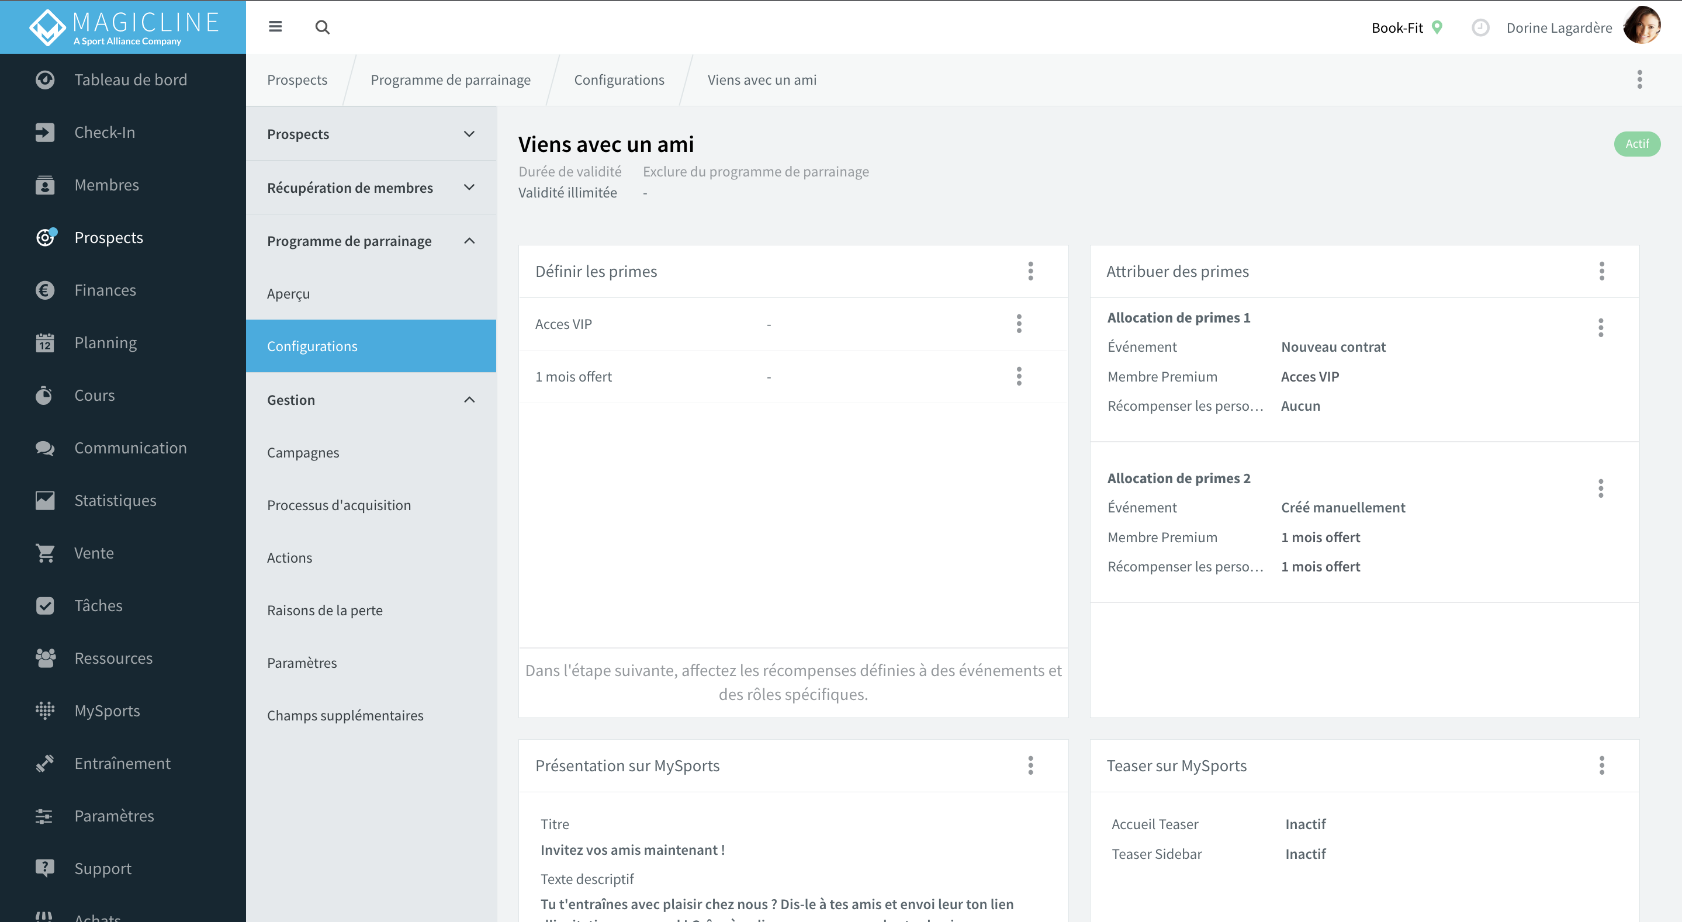1682x922 pixels.
Task: Expand Récupération de membres section
Action: click(x=469, y=188)
